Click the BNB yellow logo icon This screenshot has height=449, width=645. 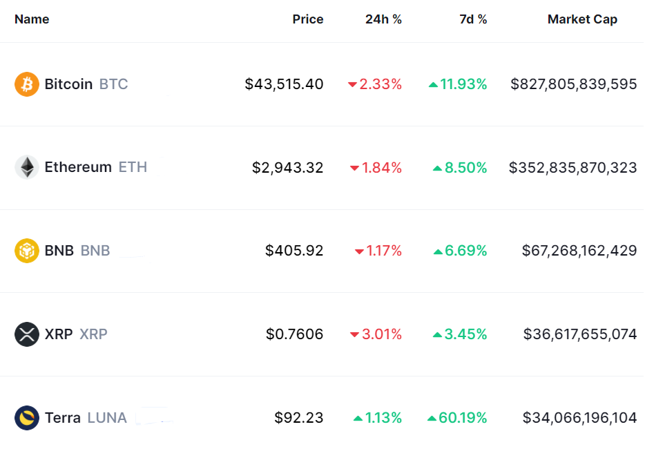point(27,251)
